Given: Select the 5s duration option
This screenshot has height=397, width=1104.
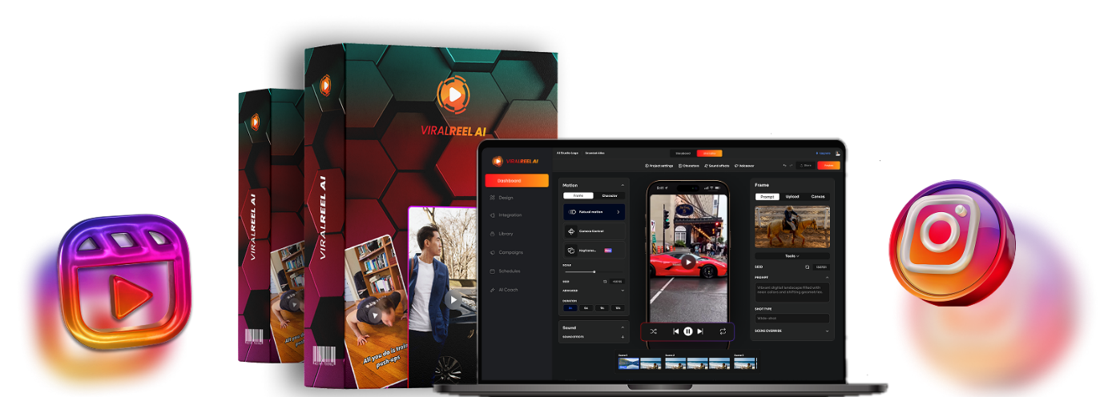Looking at the screenshot, I should [586, 307].
